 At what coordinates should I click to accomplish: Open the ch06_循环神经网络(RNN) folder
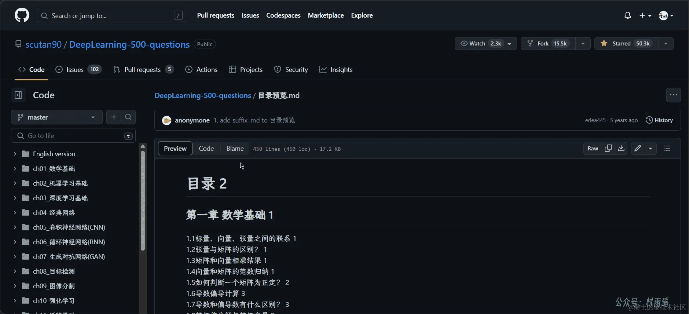pyautogui.click(x=69, y=242)
